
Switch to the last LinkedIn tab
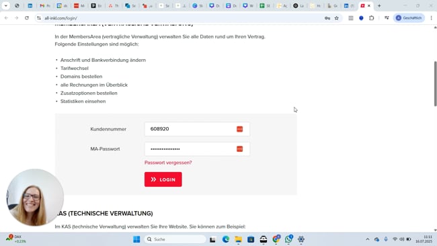(349, 5)
